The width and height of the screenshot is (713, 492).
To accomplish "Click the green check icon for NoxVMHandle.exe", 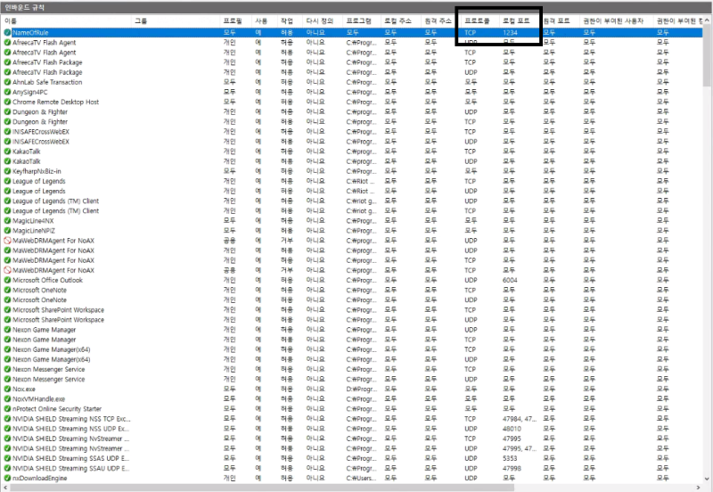I will point(7,398).
